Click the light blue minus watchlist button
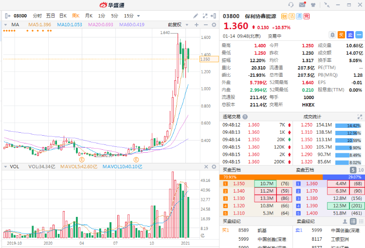 pos(359,35)
